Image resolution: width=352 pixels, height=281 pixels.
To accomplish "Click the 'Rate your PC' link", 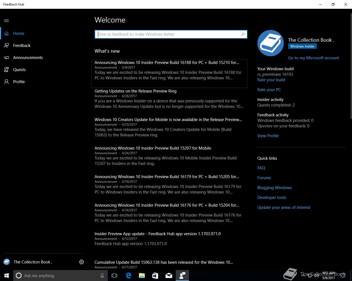I will [x=269, y=90].
